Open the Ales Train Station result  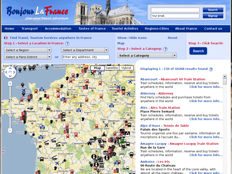[x=165, y=108]
